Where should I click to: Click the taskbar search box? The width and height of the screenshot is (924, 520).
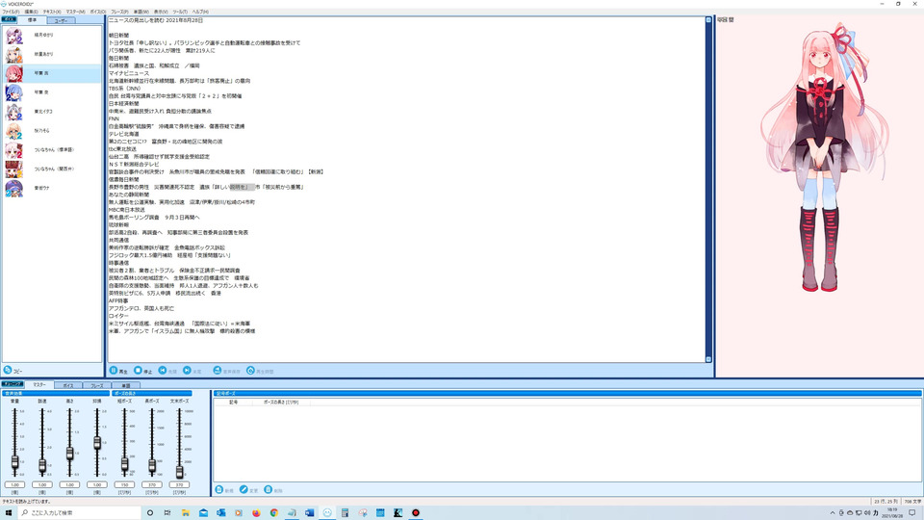coord(80,513)
